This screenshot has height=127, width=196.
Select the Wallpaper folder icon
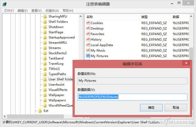pos(45,95)
